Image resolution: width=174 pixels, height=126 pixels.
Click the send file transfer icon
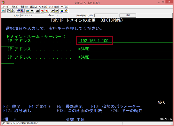pos(18,11)
